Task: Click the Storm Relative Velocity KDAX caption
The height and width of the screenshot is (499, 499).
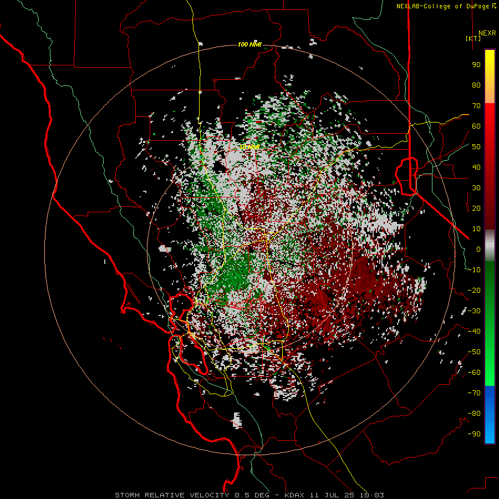Action: coord(249,495)
